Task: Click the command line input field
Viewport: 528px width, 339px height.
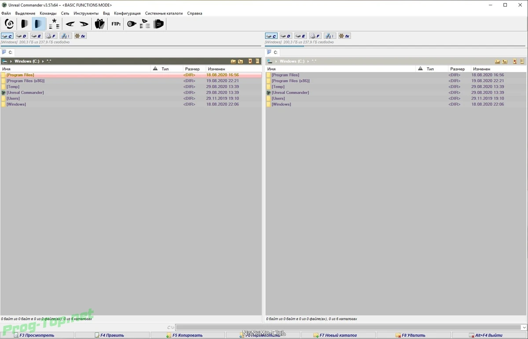Action: [x=348, y=328]
